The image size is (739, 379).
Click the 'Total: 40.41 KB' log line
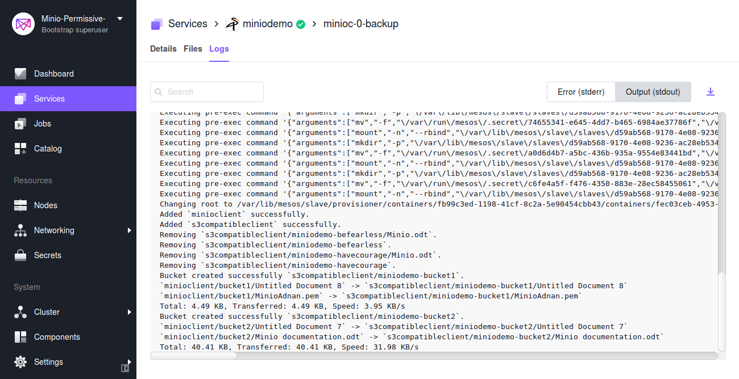289,347
